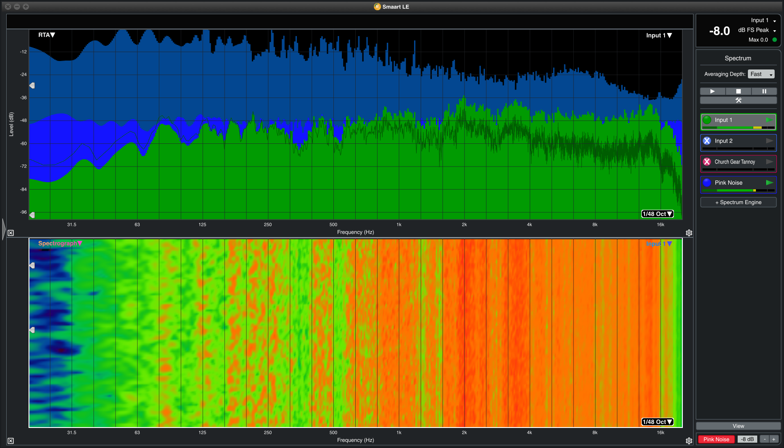This screenshot has height=448, width=784.
Task: Click the Spectrum panel heading
Action: pyautogui.click(x=738, y=58)
